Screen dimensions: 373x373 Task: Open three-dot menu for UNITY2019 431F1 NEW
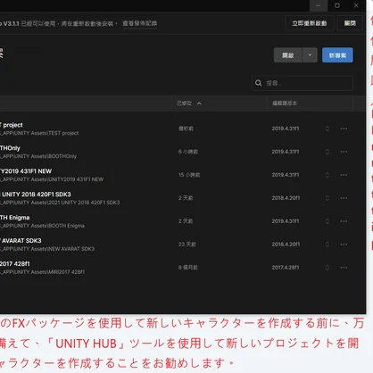pos(344,175)
